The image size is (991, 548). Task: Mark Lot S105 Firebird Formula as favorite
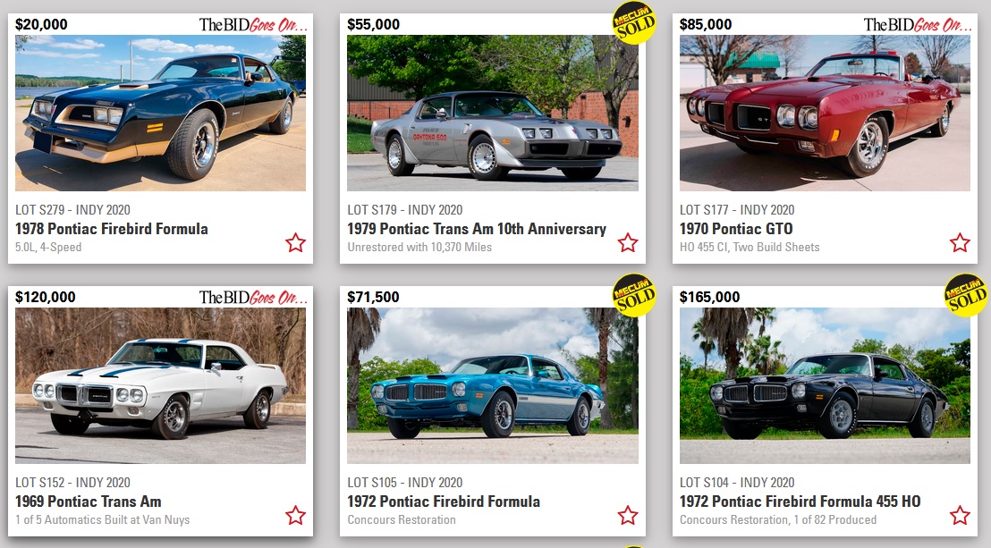[628, 515]
